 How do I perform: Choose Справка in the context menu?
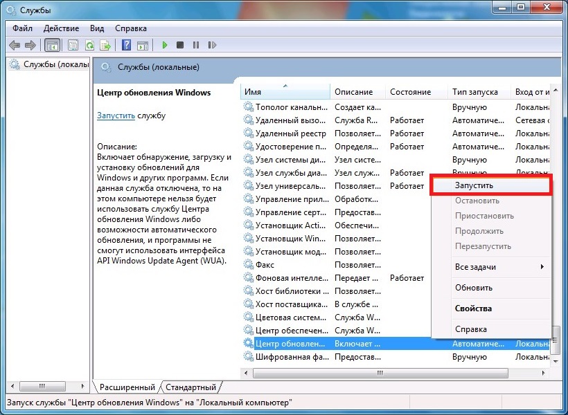click(x=491, y=329)
